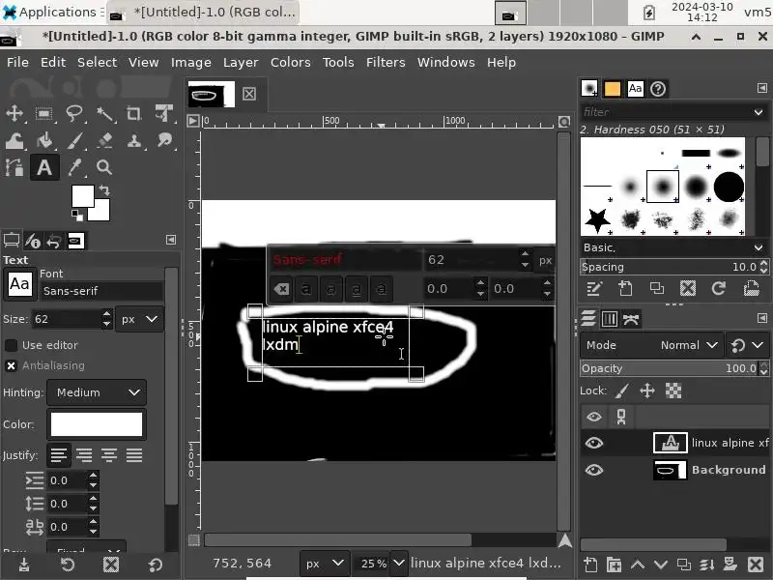Select the Warp Transform tool
The height and width of the screenshot is (580, 773).
click(x=14, y=141)
